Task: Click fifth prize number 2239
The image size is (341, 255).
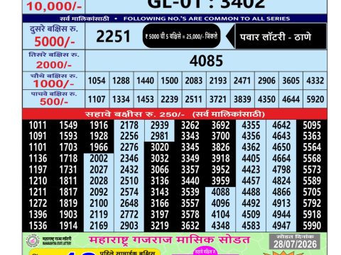Action: [x=170, y=99]
